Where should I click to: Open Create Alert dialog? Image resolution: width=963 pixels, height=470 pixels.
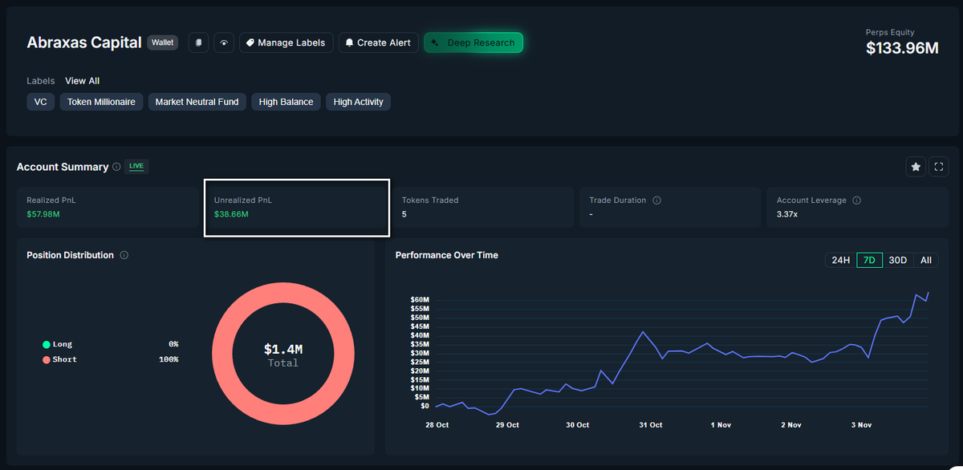pyautogui.click(x=378, y=43)
